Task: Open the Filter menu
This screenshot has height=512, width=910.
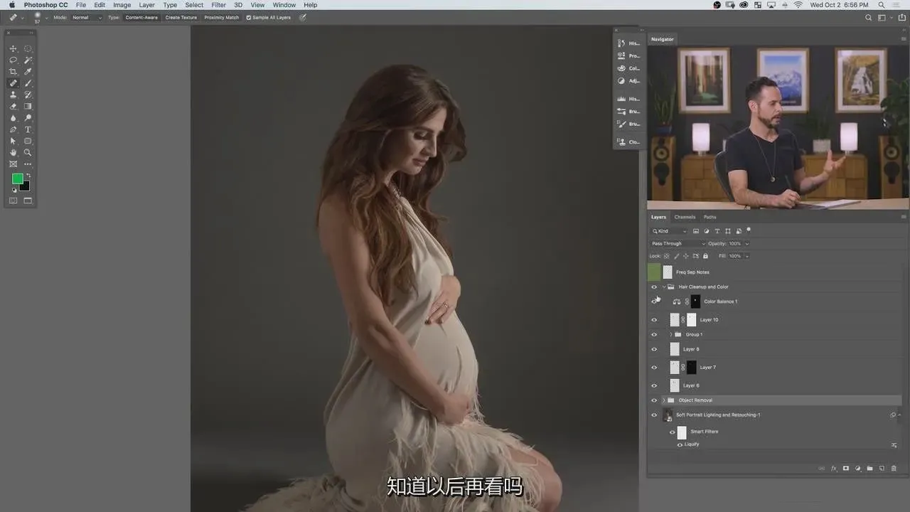Action: click(x=218, y=5)
